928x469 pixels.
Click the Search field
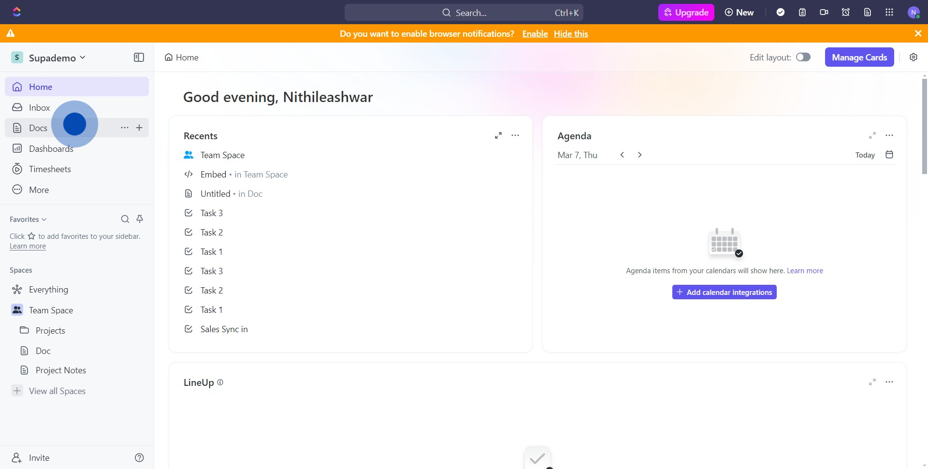click(464, 13)
